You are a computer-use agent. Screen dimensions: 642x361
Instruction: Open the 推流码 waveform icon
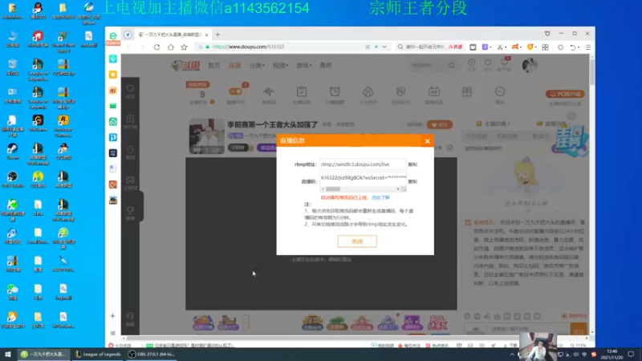click(269, 92)
